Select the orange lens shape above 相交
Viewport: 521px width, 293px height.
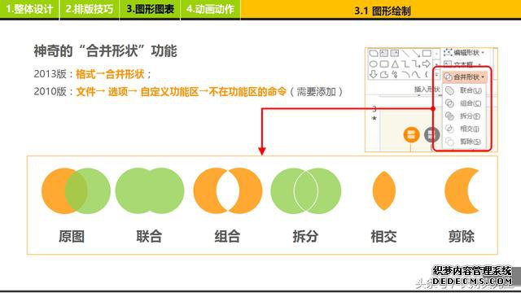coord(384,190)
